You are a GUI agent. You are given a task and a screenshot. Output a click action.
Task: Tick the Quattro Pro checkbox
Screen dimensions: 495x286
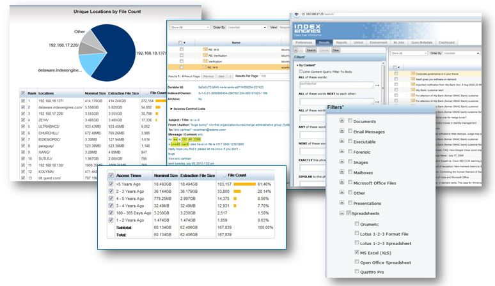click(x=357, y=271)
